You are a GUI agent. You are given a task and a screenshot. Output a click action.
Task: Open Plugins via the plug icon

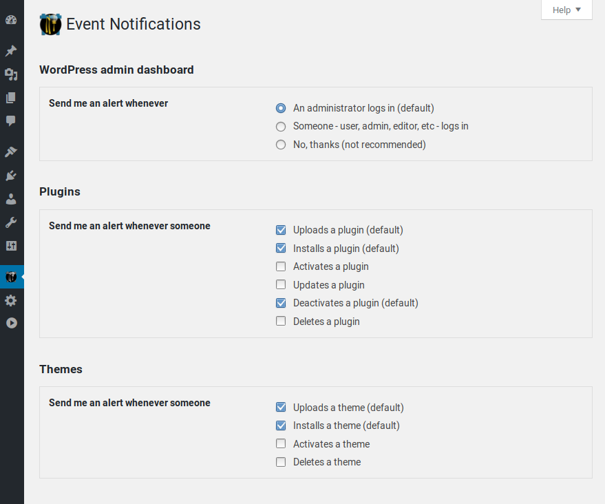coord(11,175)
